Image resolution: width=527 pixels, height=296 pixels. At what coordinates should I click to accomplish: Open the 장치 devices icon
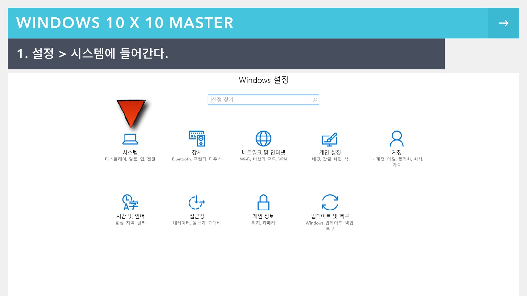point(197,138)
